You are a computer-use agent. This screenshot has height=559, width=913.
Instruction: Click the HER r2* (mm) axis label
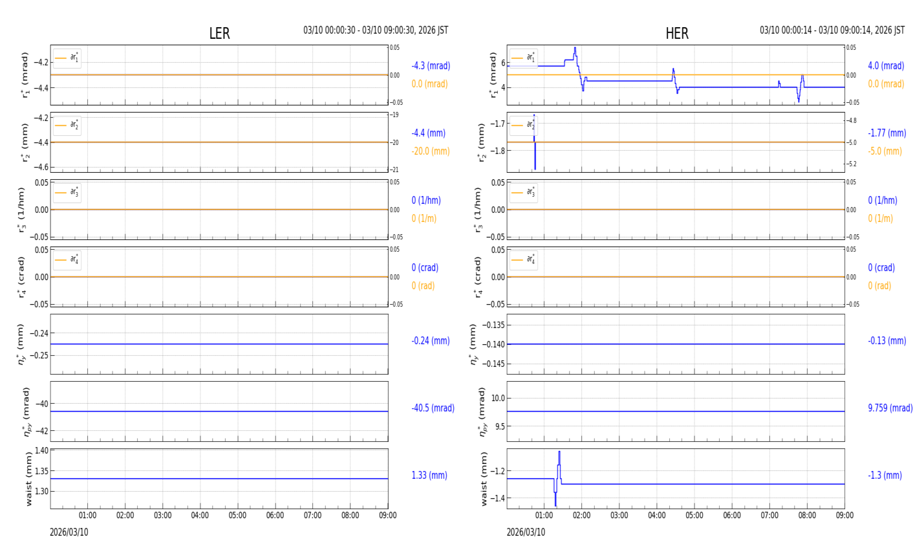[x=482, y=142]
